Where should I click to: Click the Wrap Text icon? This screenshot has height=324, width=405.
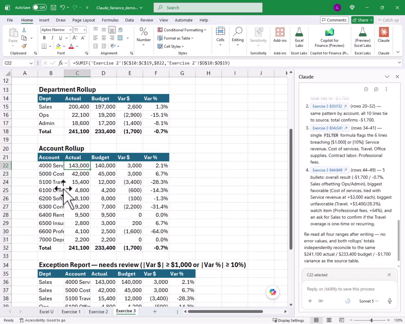click(x=121, y=30)
